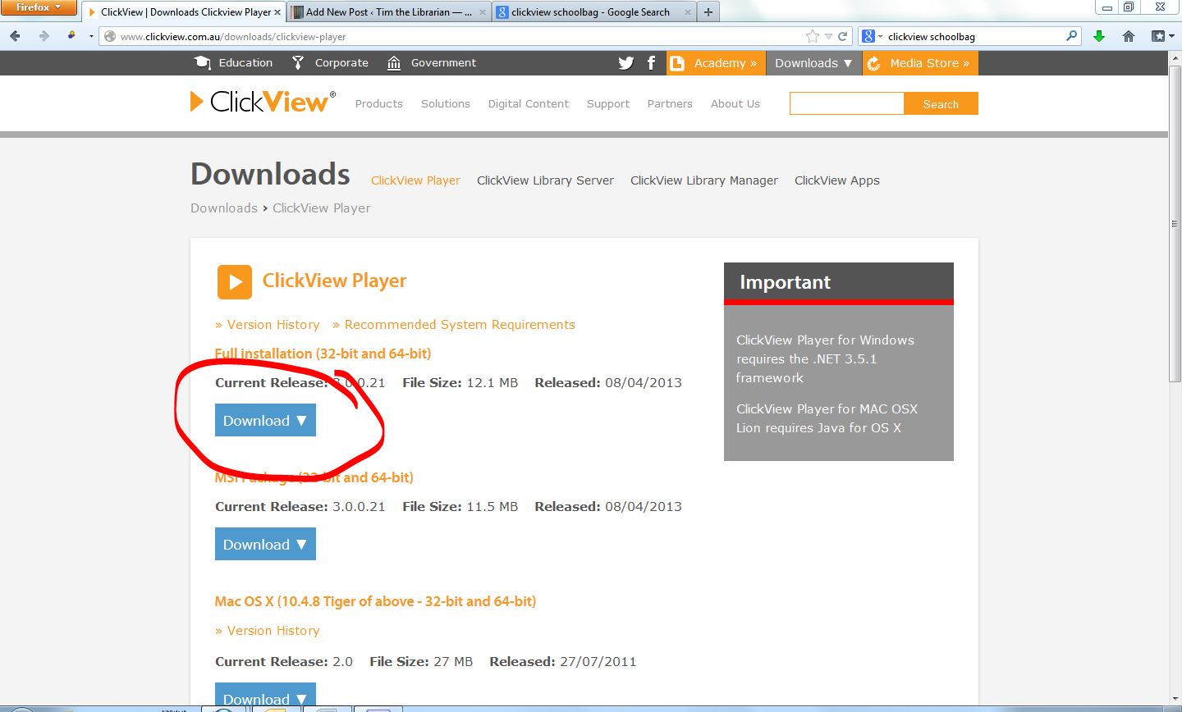Click the search magnifier in the Google box

point(1071,36)
